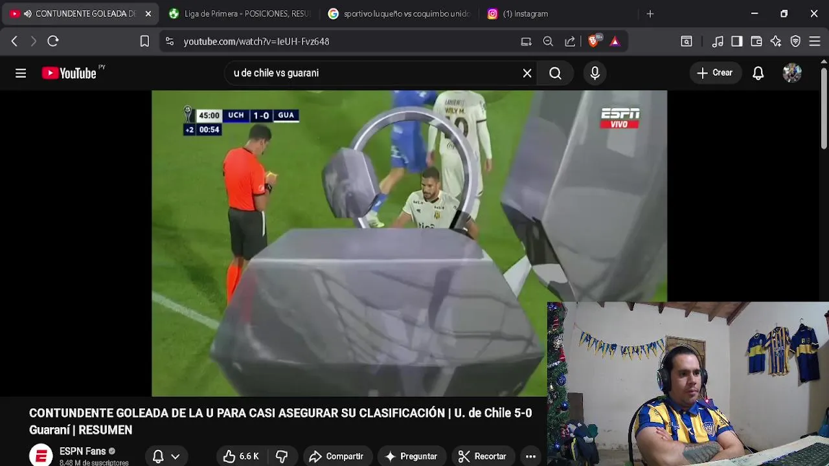
Task: Open ESPN Fans channel name link
Action: tap(82, 451)
